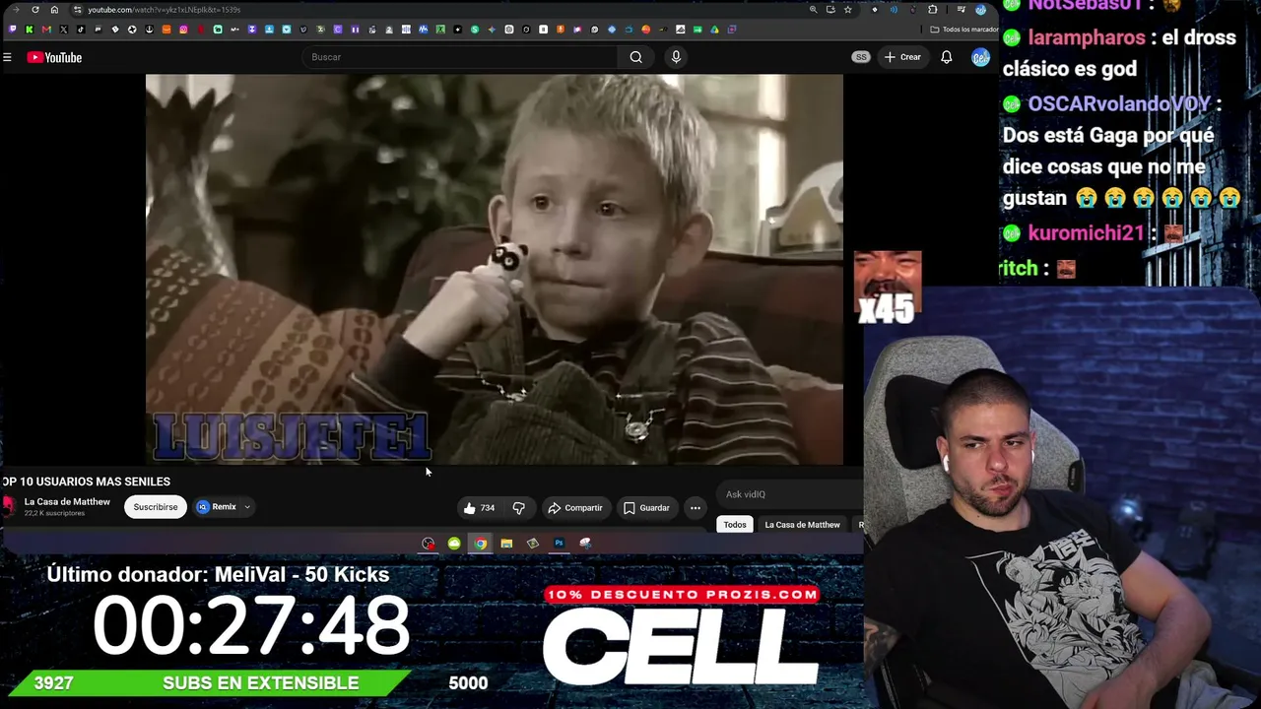Bookmark this page with star icon

coord(847,10)
